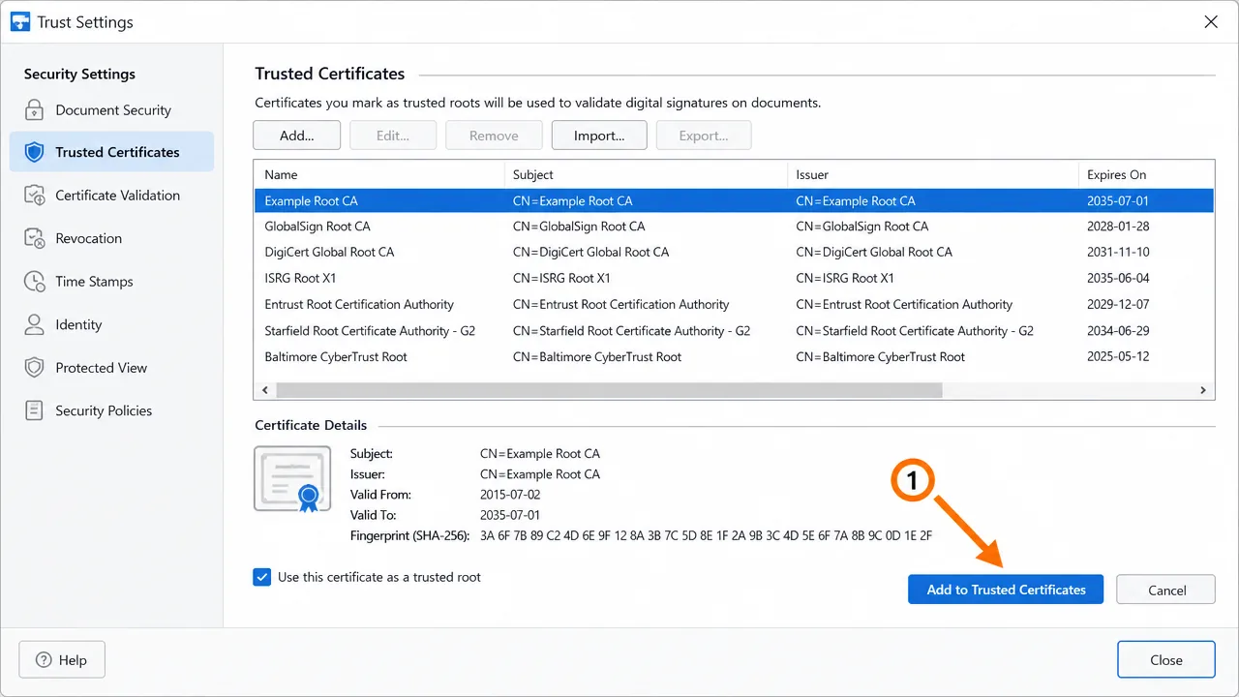Click the SHA-256 fingerprint value
Viewport: 1239px width, 697px height.
point(706,535)
